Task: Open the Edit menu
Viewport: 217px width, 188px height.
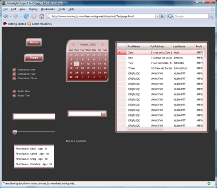Action: [x=14, y=9]
